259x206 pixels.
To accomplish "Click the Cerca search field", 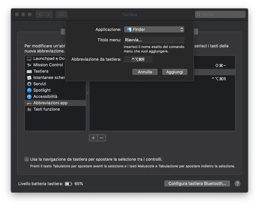I will (220, 14).
